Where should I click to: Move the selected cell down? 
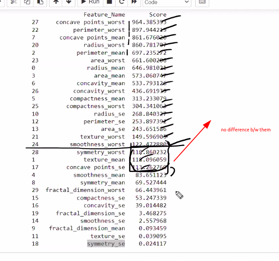(x=69, y=2)
